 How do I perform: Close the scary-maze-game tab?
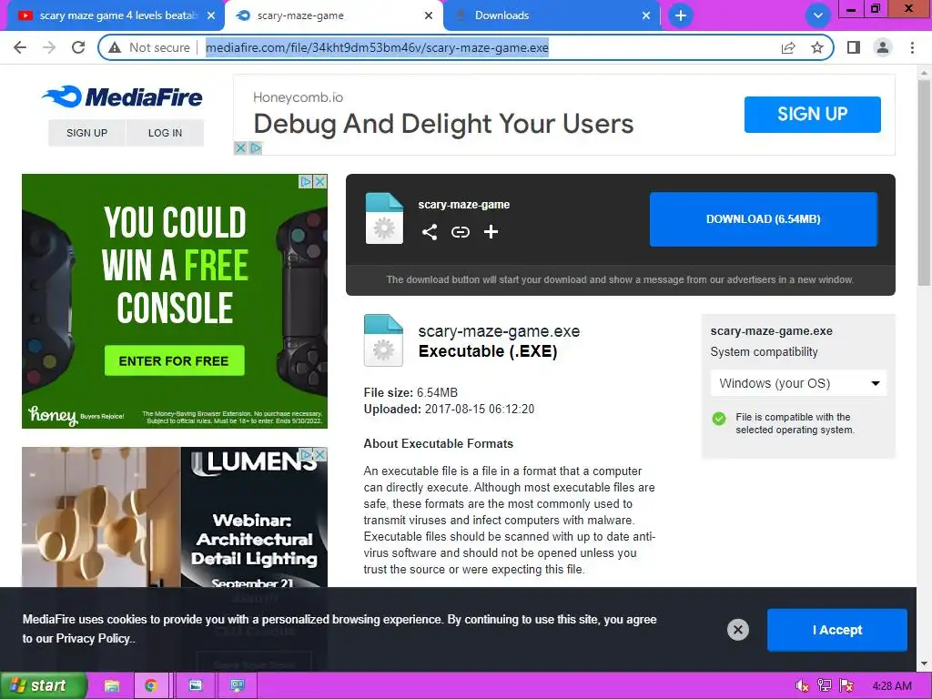[x=429, y=15]
